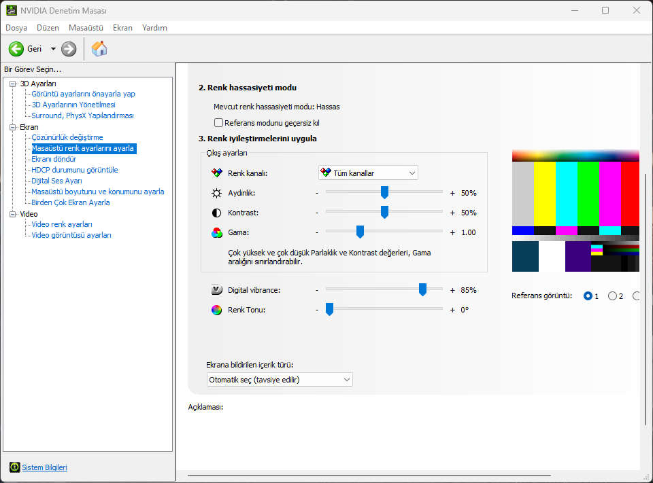Select Masaüstü renk ayarlarını ayarla item
This screenshot has width=653, height=483.
84,148
